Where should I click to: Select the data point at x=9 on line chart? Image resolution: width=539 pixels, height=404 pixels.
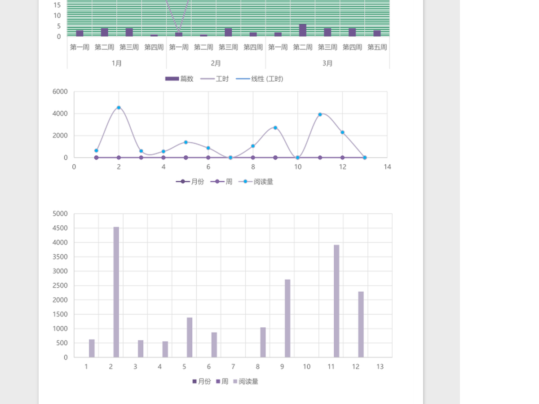(x=275, y=128)
